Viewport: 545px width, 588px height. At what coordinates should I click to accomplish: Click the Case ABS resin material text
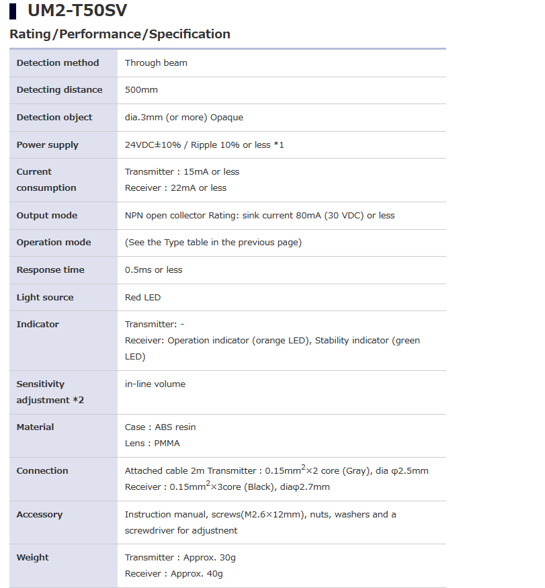pyautogui.click(x=160, y=427)
